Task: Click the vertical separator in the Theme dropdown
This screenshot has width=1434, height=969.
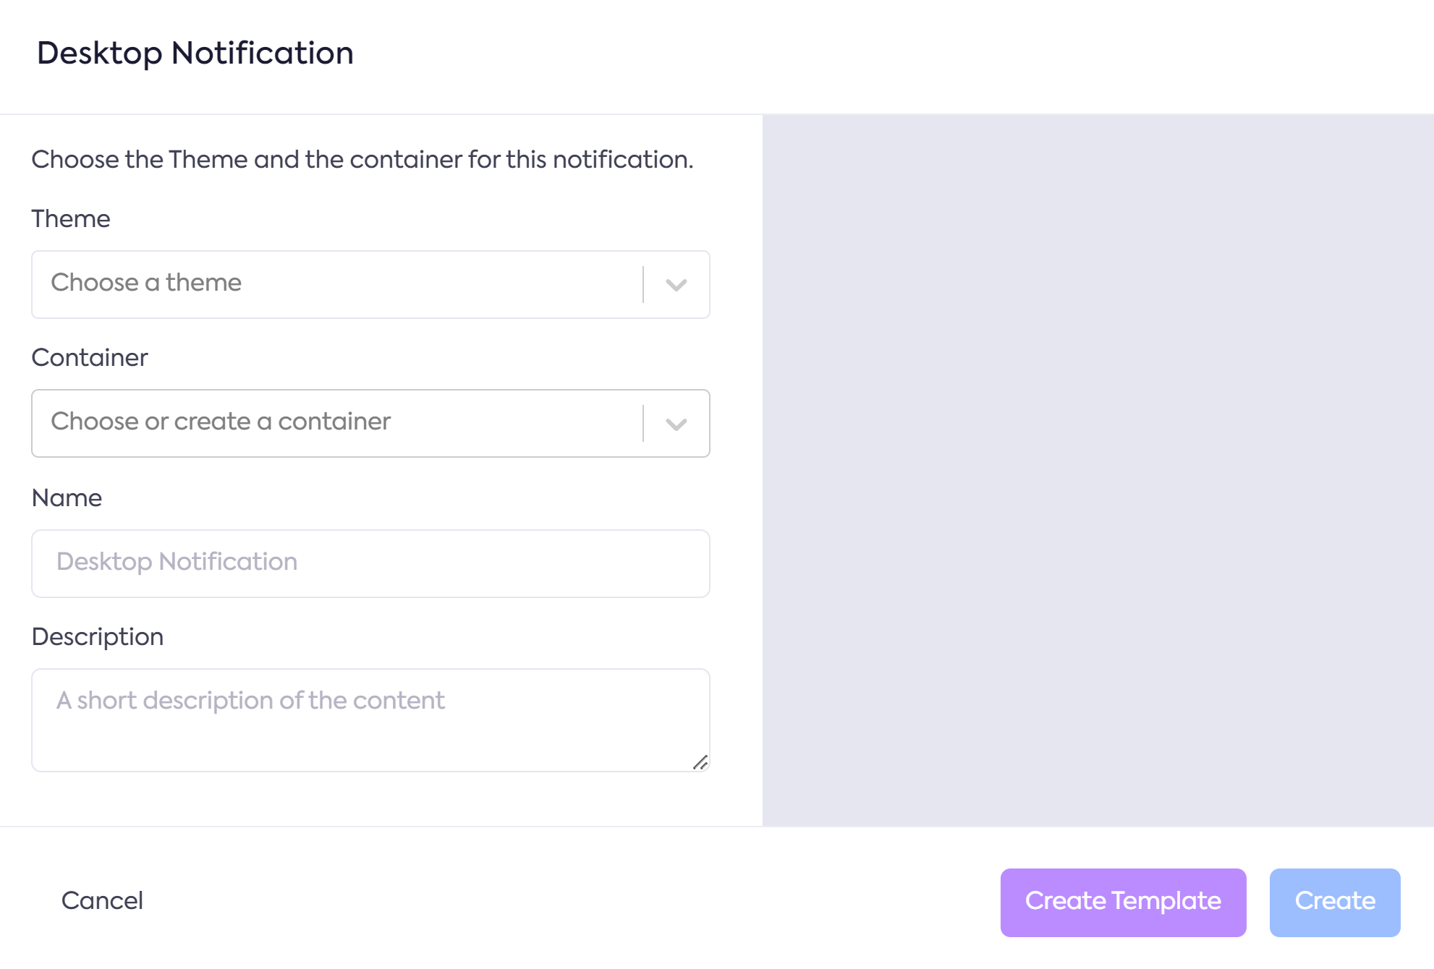Action: tap(643, 284)
